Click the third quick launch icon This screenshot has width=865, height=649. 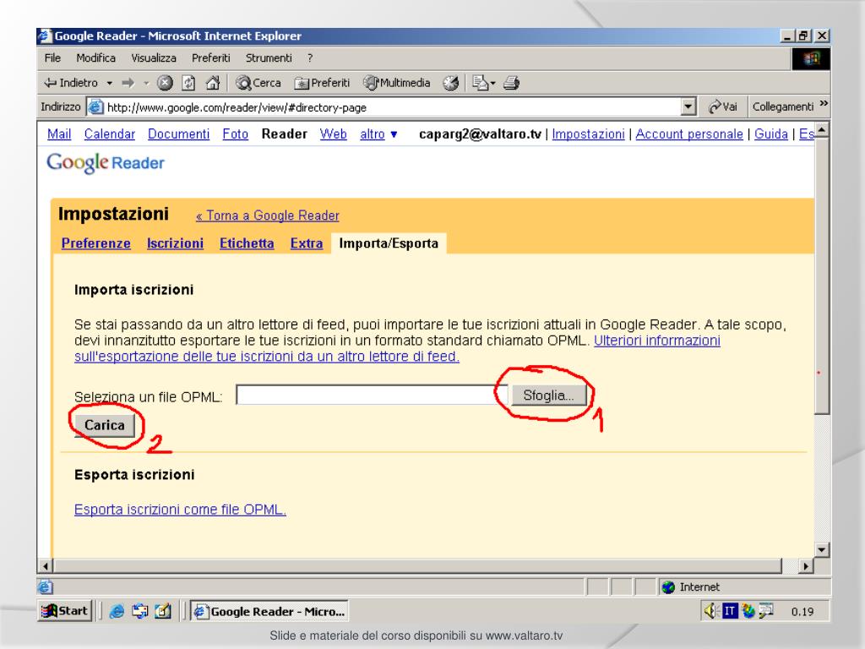[x=163, y=611]
